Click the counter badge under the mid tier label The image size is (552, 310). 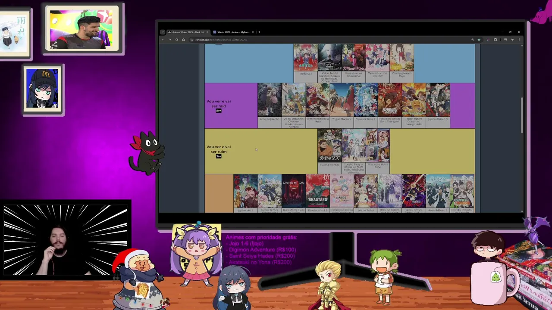click(219, 111)
